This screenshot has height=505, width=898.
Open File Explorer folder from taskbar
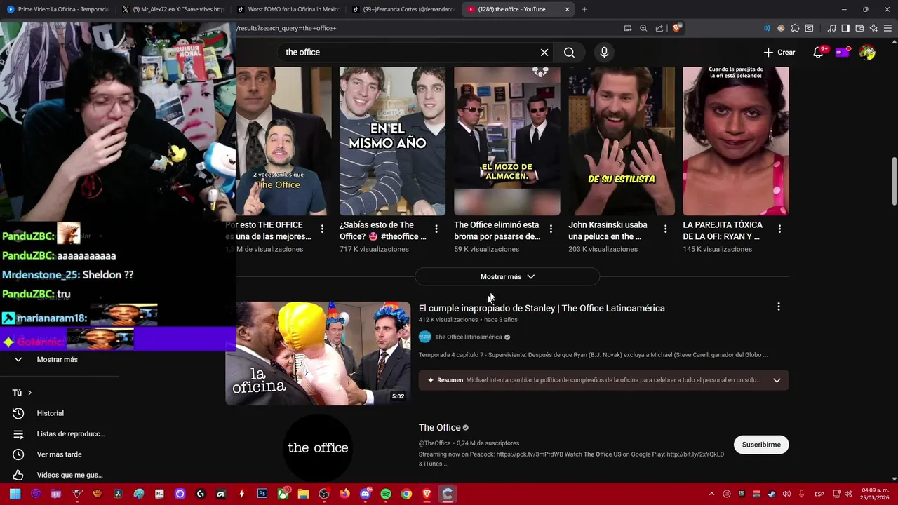pyautogui.click(x=303, y=494)
